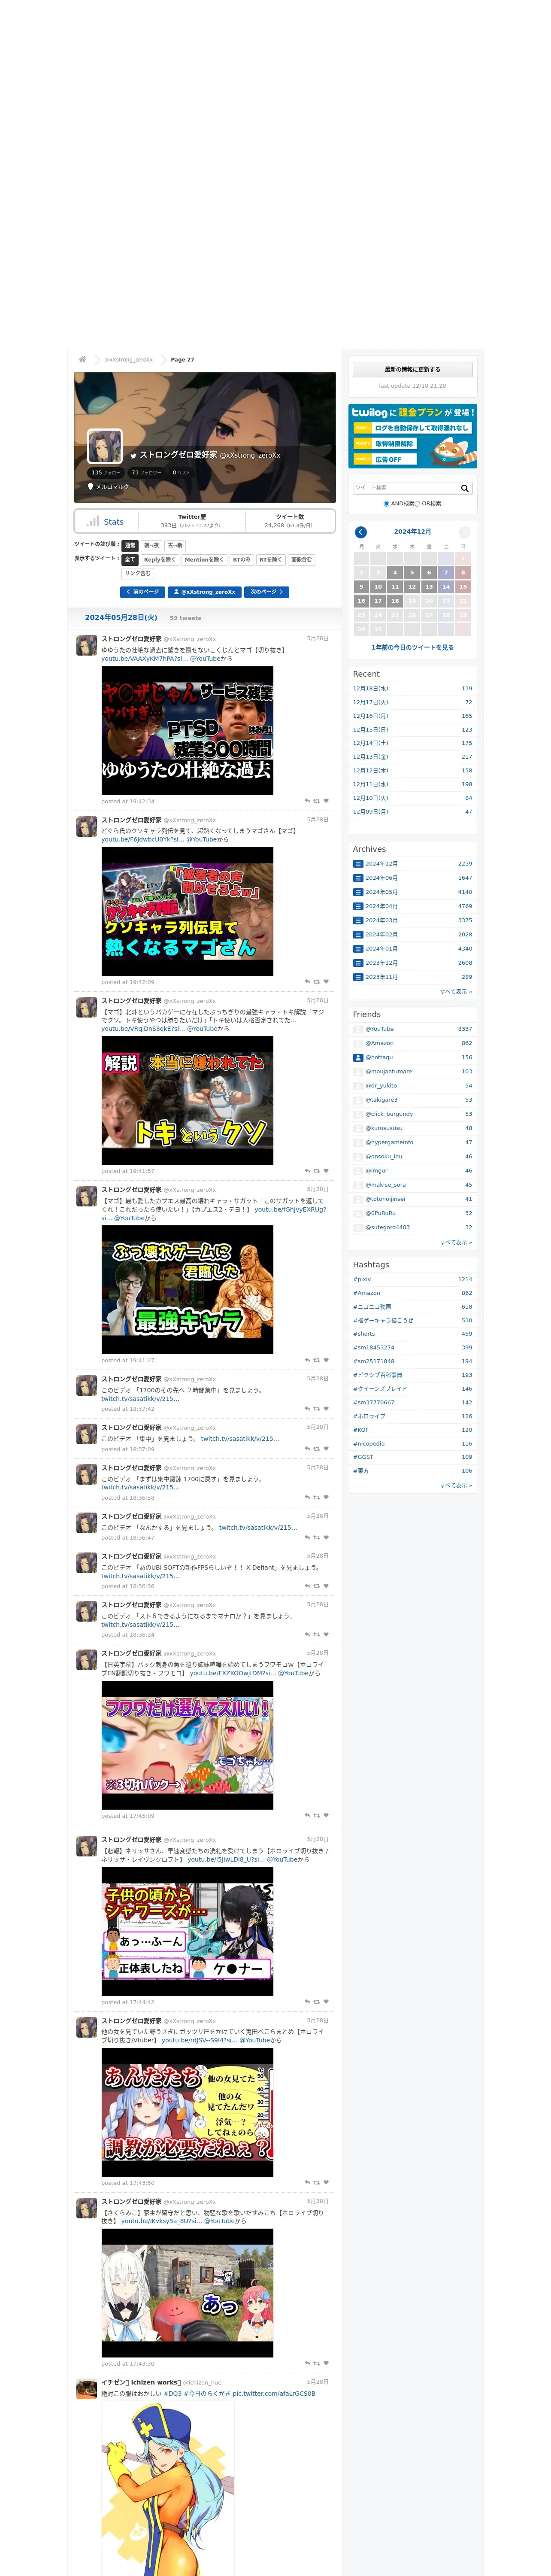This screenshot has height=2576, width=551.
Task: Open friend link @moujaatumare
Action: click(x=388, y=1071)
